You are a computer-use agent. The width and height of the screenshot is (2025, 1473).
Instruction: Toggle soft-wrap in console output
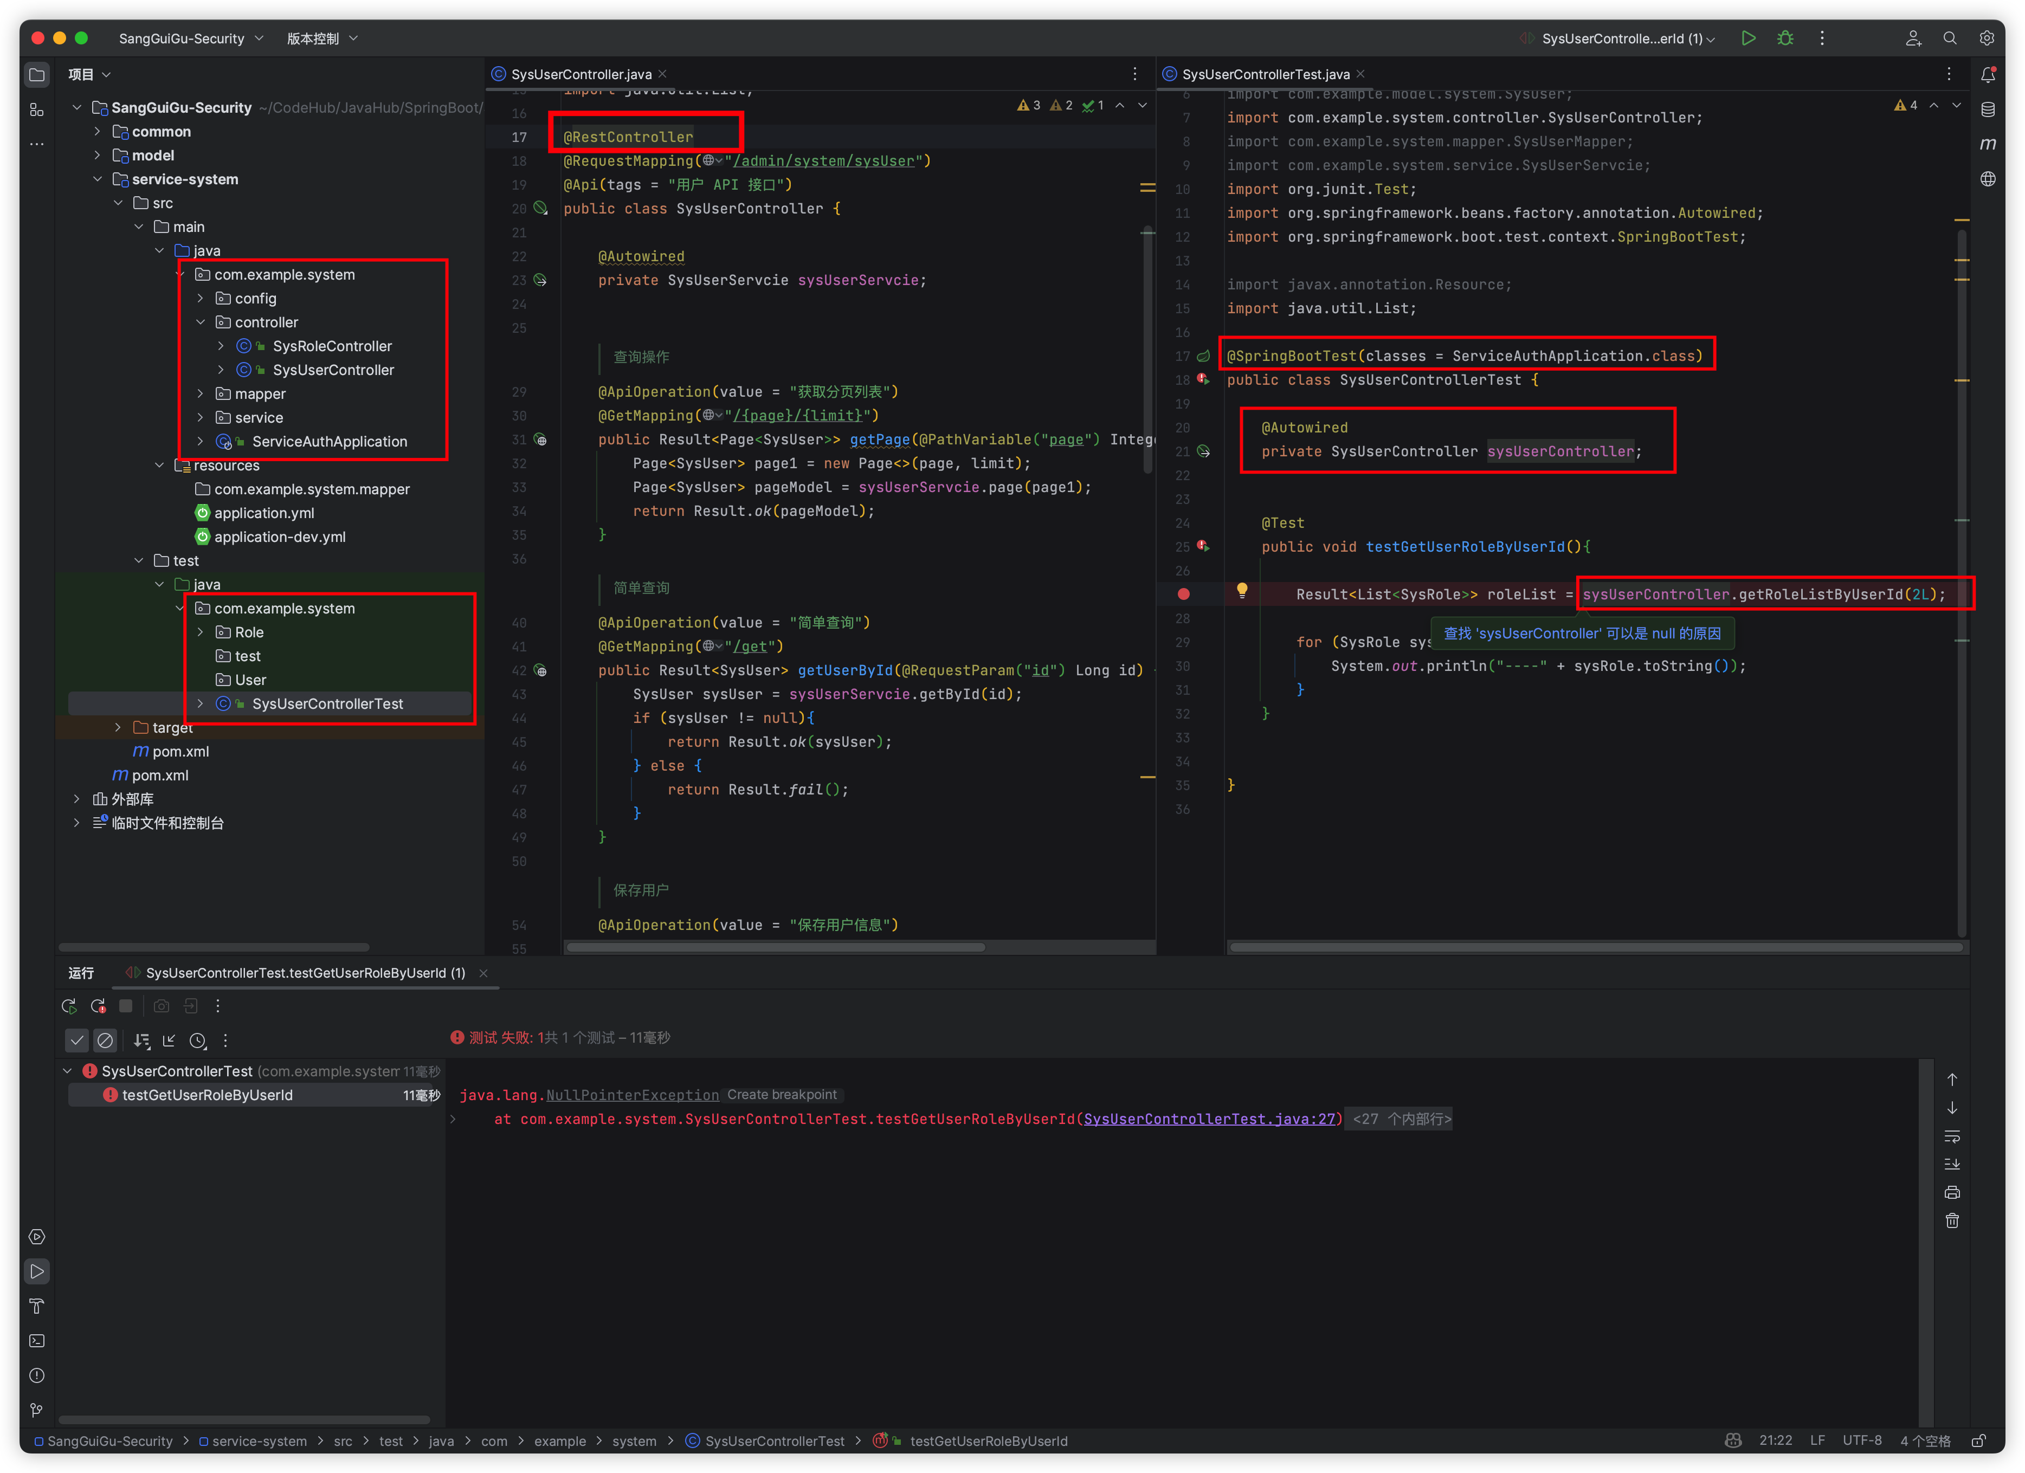(x=1952, y=1136)
